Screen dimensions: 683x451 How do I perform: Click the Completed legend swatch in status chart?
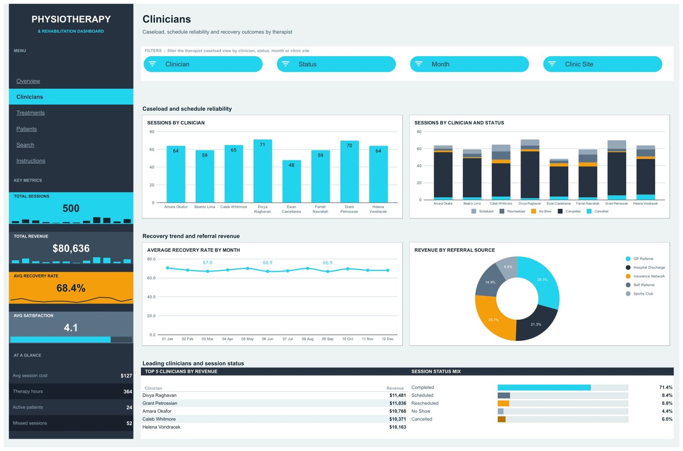pyautogui.click(x=560, y=211)
